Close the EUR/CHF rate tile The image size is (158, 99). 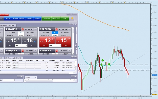70,51
